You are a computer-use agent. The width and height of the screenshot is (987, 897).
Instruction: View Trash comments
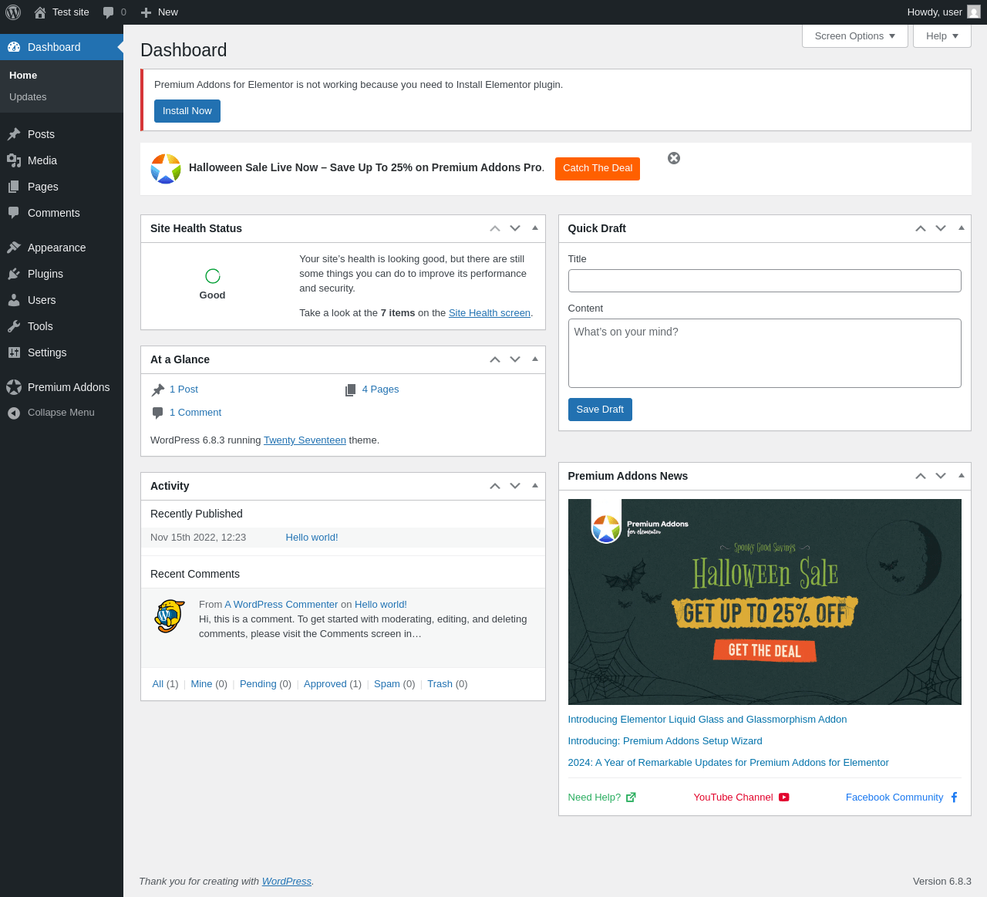[440, 684]
